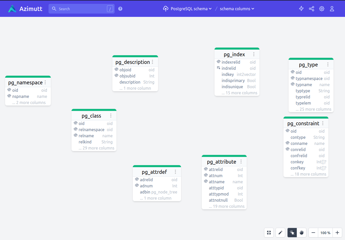The image size is (345, 240).
Task: Click the lightning quick-actions icon
Action: coord(301,8)
